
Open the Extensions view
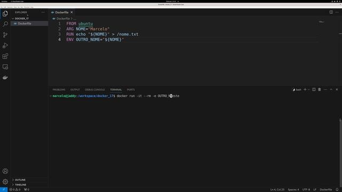[5, 56]
